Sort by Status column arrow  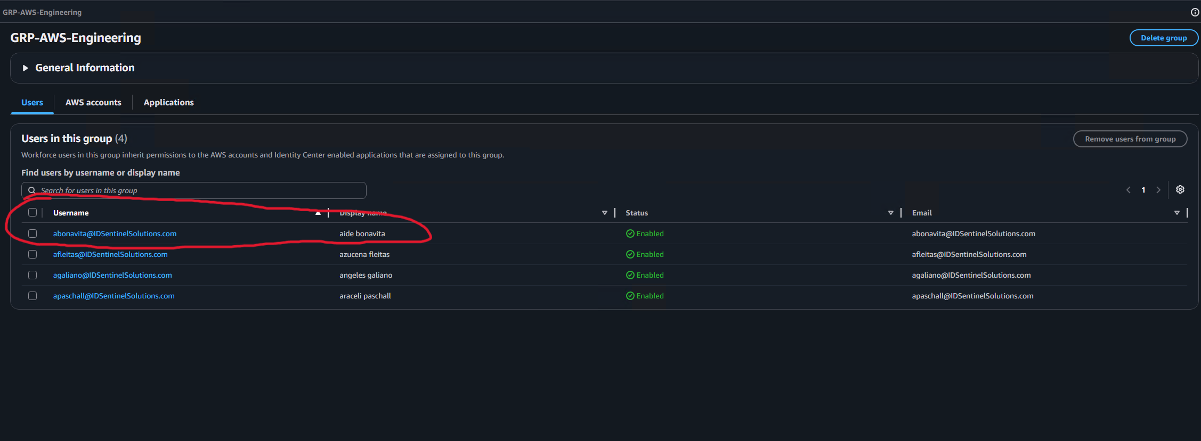[890, 213]
